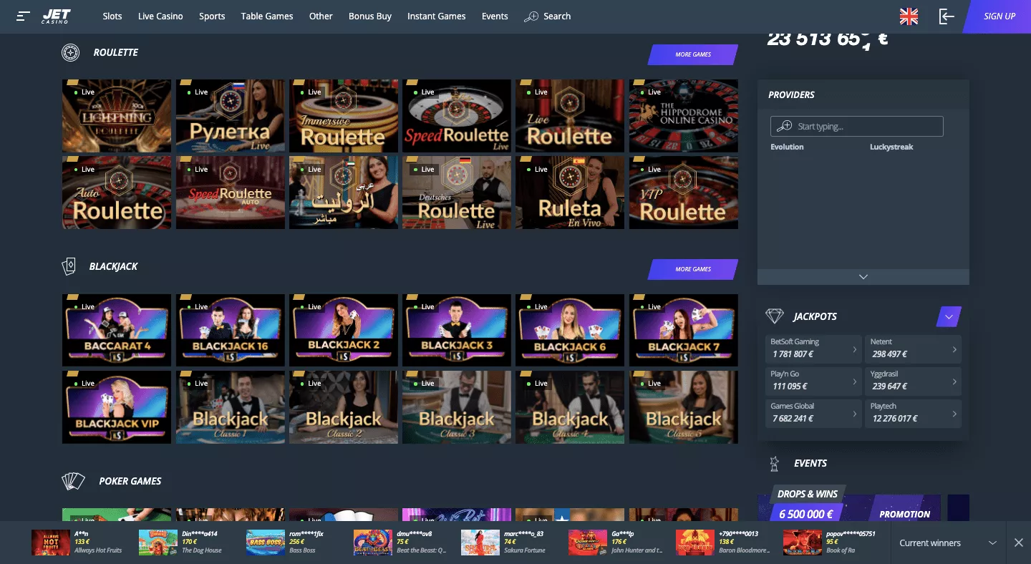The image size is (1031, 564).
Task: Change language via UK flag icon
Action: (x=909, y=16)
